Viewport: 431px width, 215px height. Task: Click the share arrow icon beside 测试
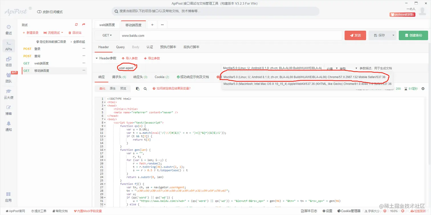[84, 25]
